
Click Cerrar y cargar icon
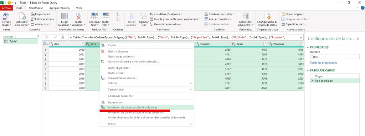tap(6, 16)
